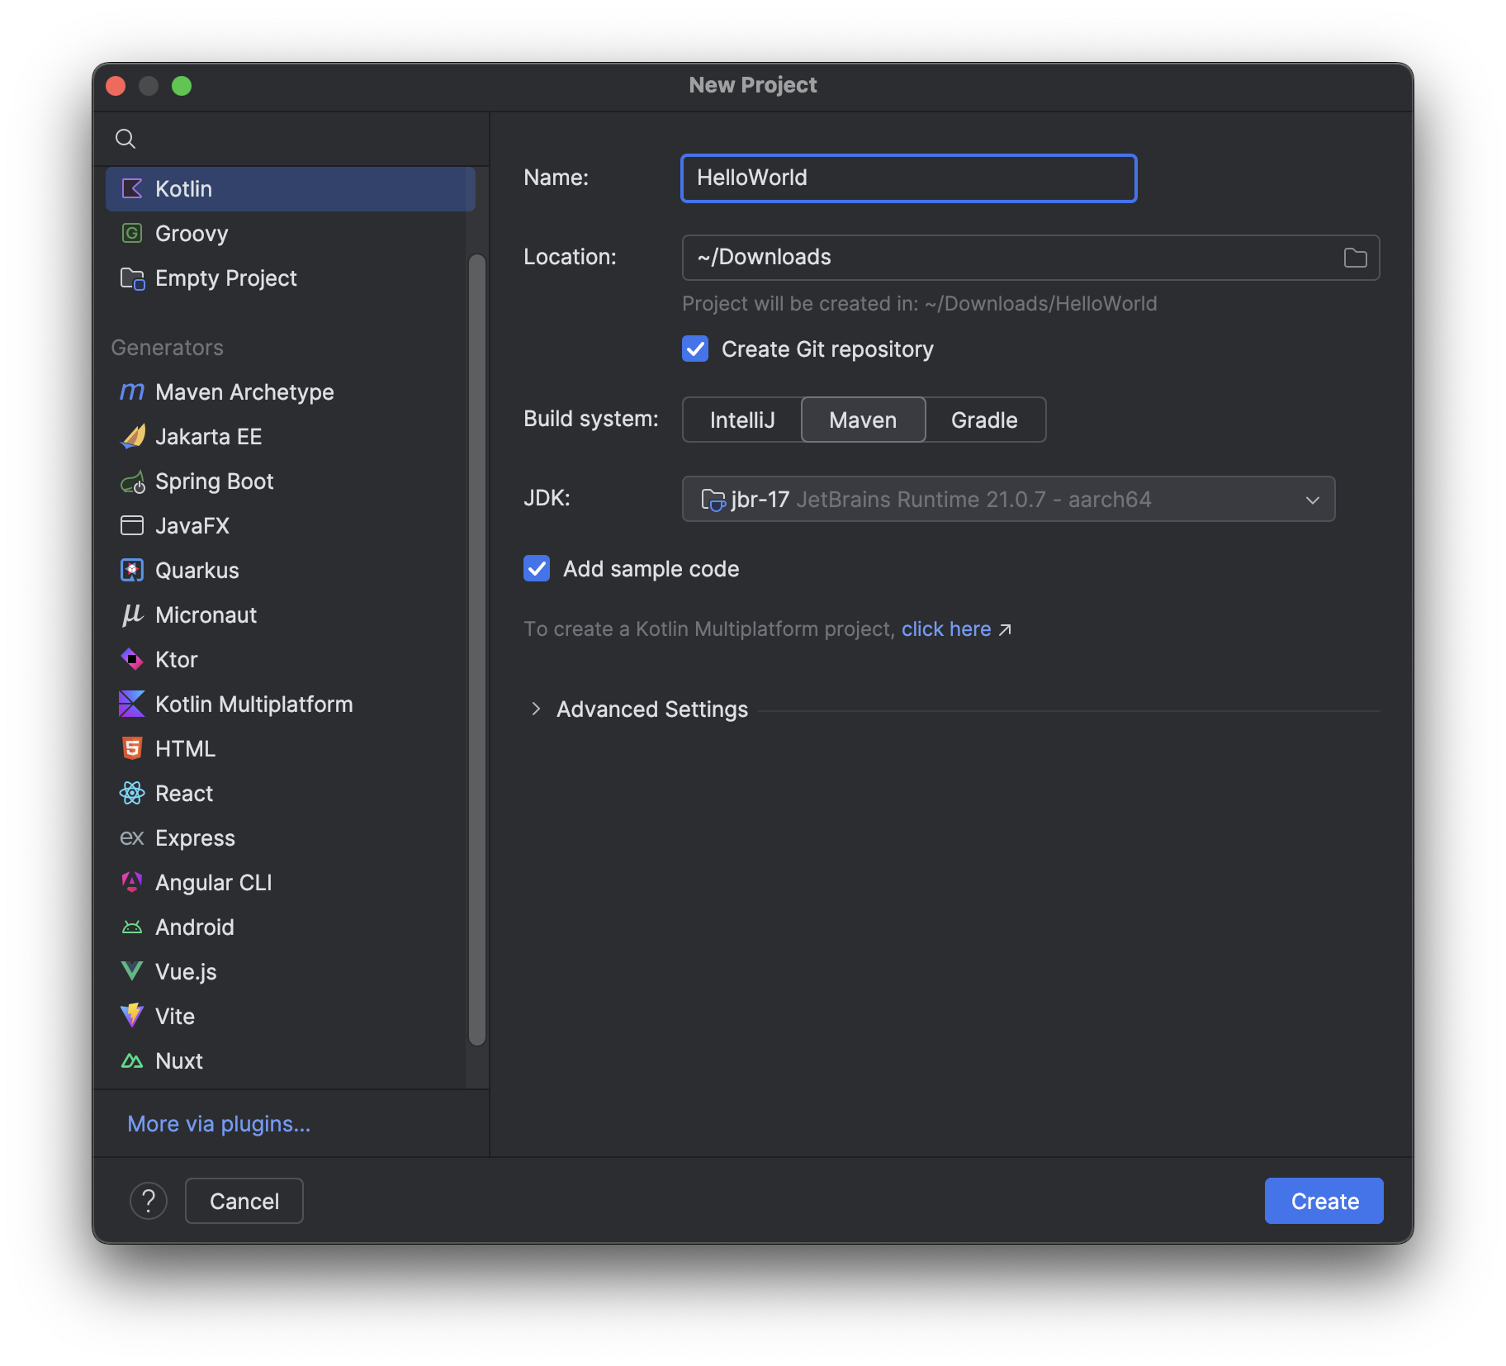Choose the Empty Project option
This screenshot has width=1506, height=1366.
(x=226, y=278)
